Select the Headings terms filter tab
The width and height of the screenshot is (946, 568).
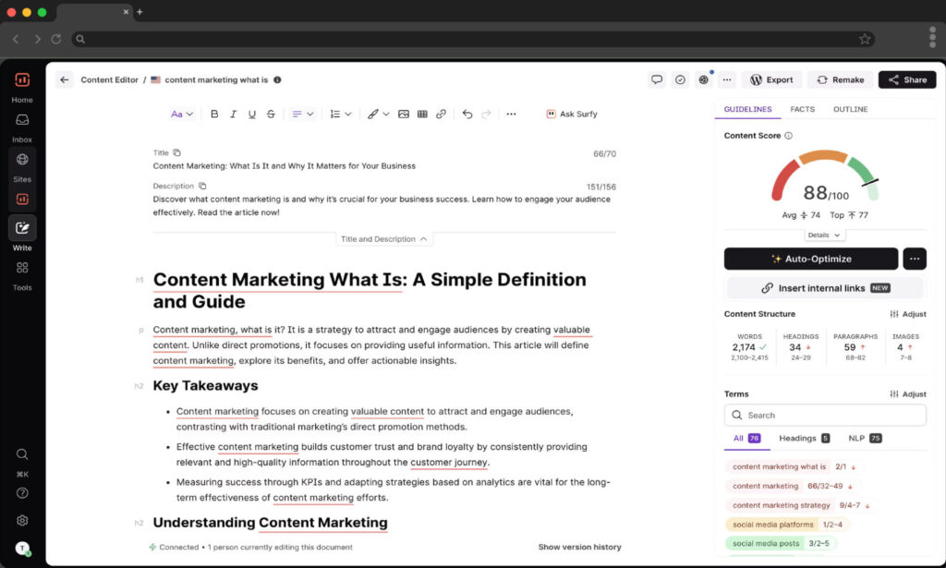pyautogui.click(x=805, y=439)
